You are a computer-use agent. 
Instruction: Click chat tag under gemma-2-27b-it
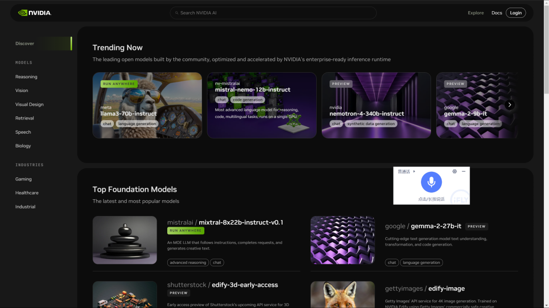[x=392, y=262]
